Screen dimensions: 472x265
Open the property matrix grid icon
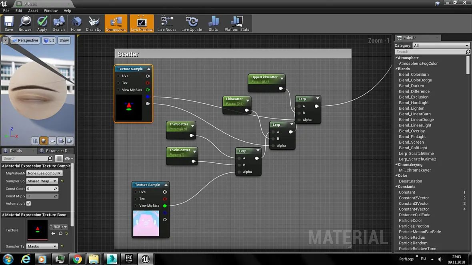[59, 158]
